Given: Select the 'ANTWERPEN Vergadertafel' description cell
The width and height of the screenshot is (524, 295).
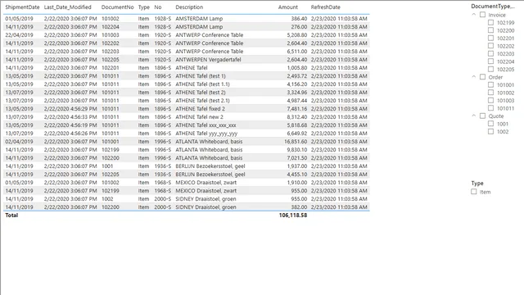Looking at the screenshot, I should (208, 60).
